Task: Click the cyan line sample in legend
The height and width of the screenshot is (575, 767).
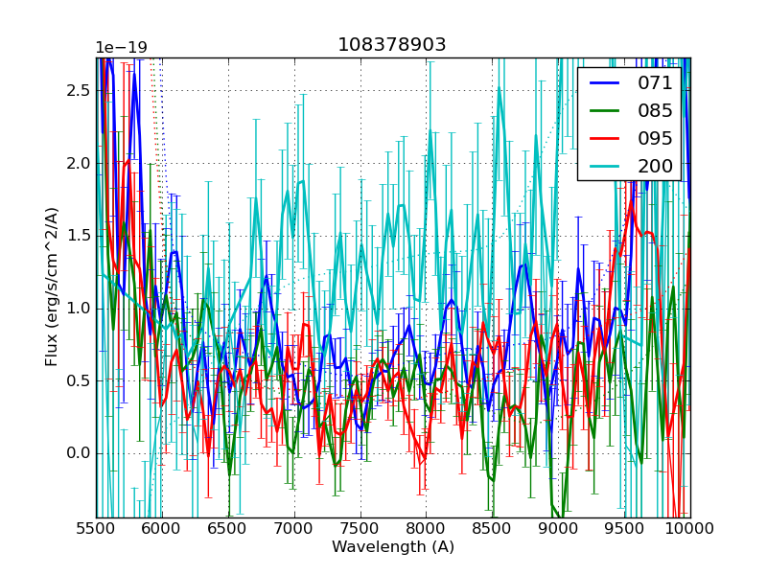Action: tap(604, 167)
